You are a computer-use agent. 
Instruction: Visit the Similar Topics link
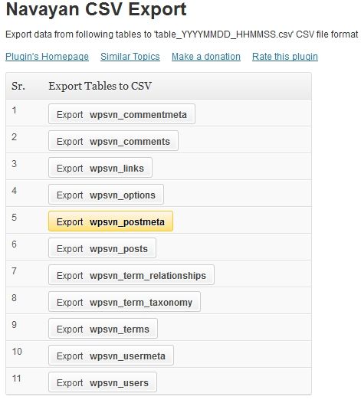pos(130,57)
